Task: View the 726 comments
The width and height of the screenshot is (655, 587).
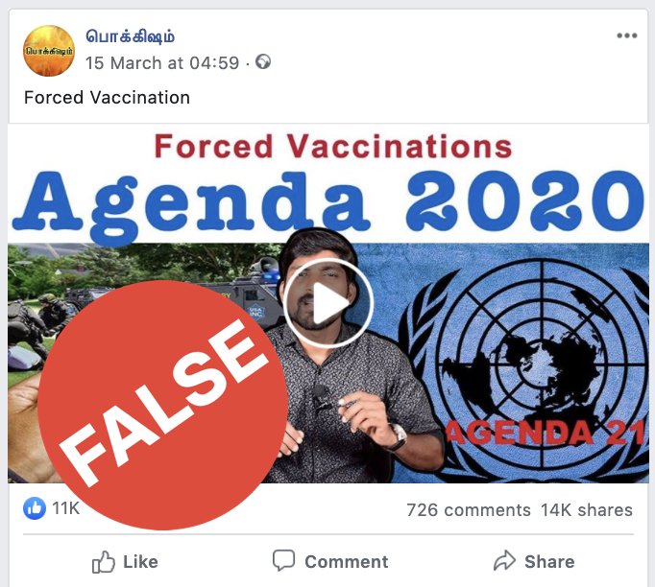Action: (469, 510)
